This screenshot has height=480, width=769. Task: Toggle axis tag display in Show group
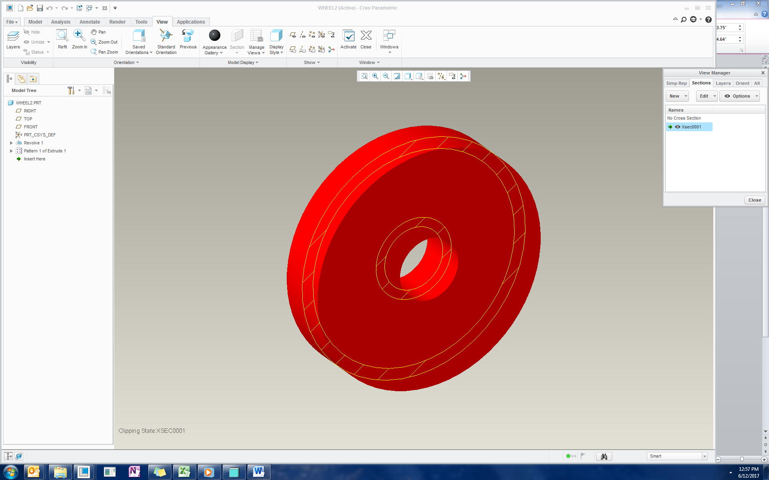pyautogui.click(x=302, y=49)
